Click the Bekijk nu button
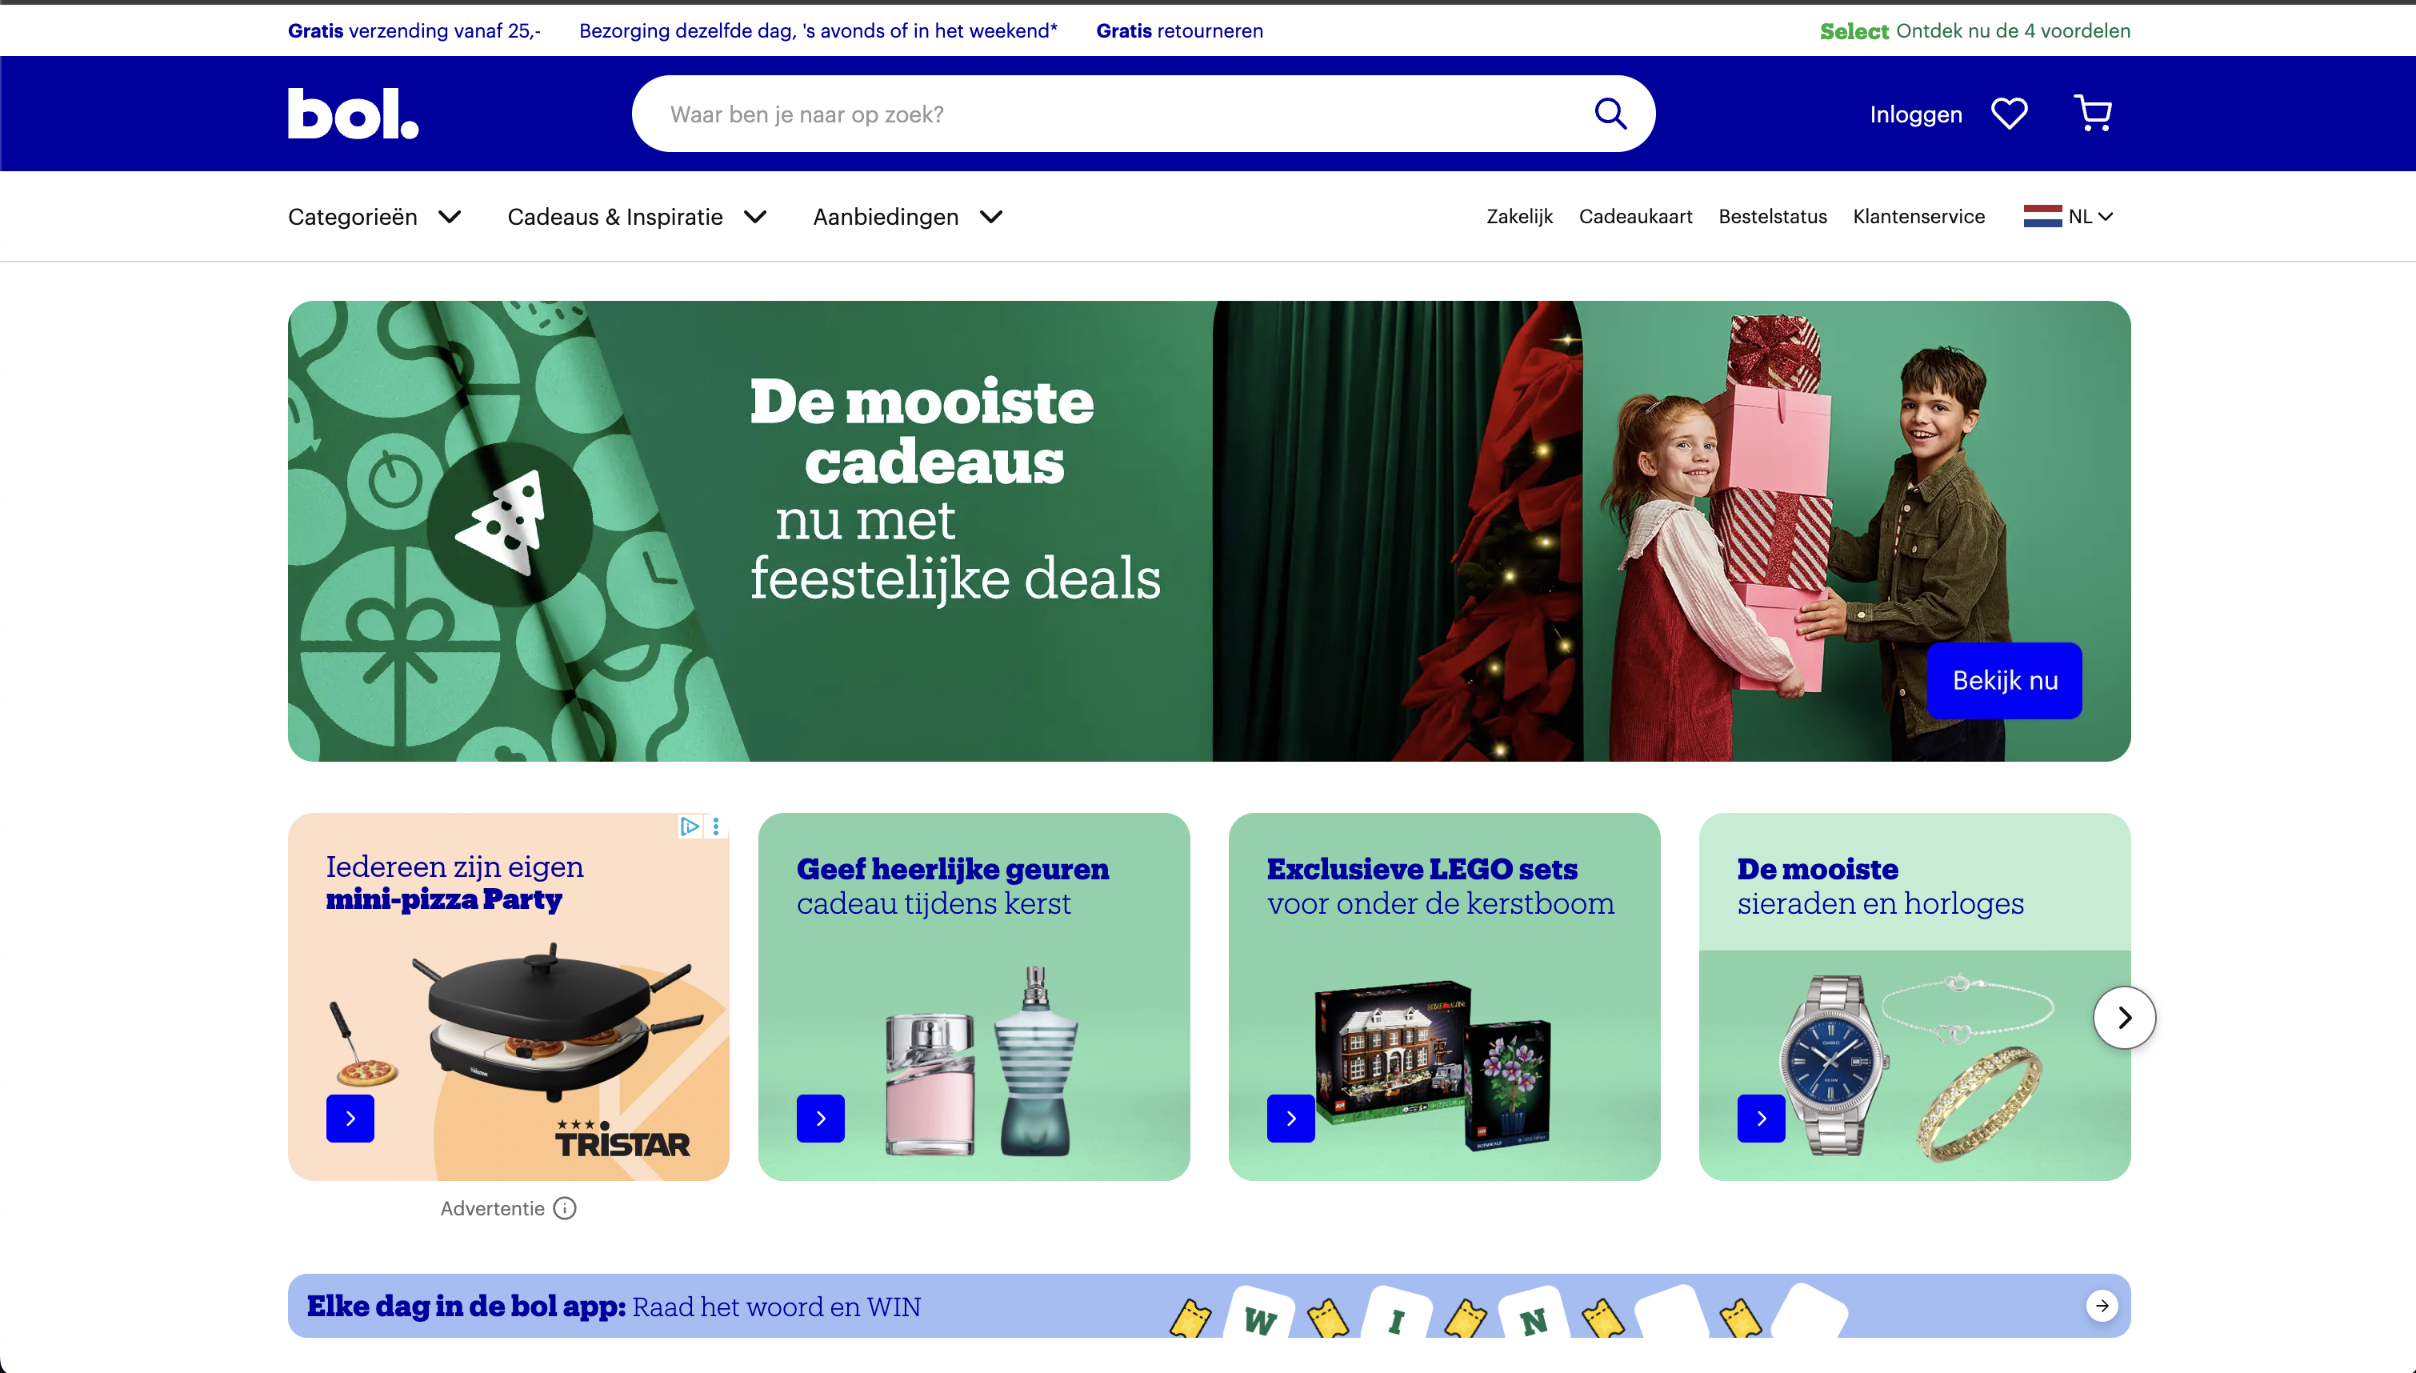 coord(2004,681)
